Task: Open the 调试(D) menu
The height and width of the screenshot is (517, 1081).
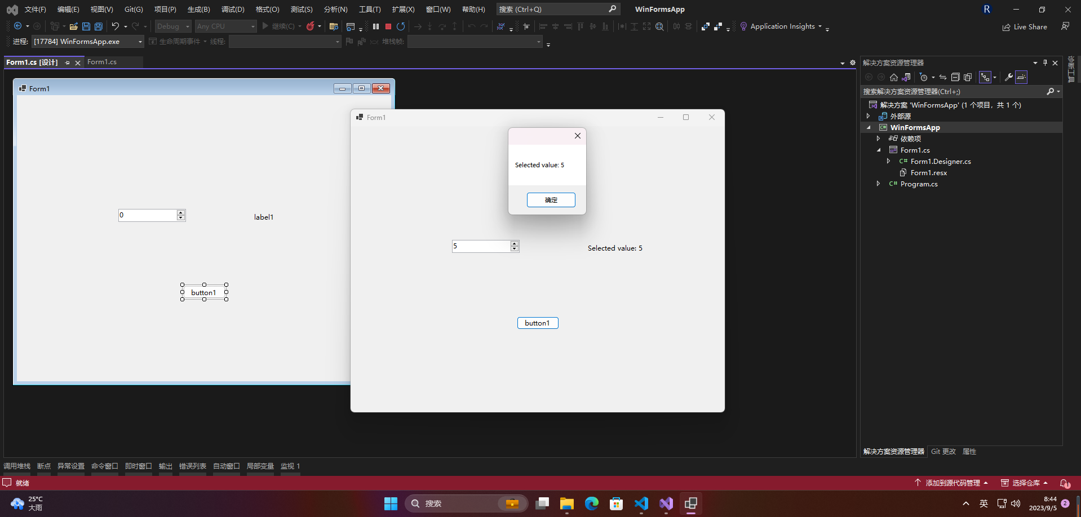Action: click(233, 10)
